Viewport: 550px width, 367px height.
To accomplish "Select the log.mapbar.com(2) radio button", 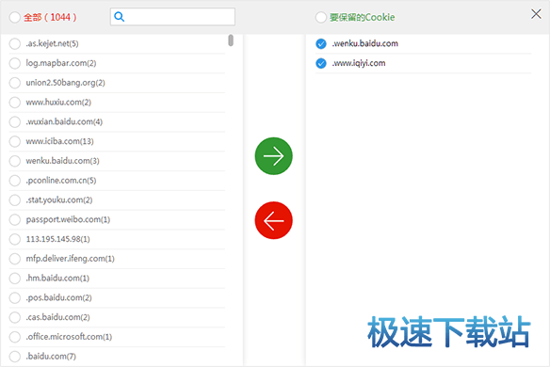I will [x=15, y=63].
